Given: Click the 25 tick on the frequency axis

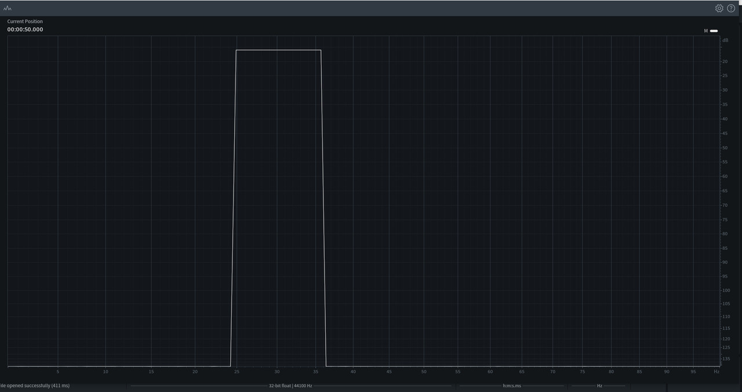Looking at the screenshot, I should 237,372.
